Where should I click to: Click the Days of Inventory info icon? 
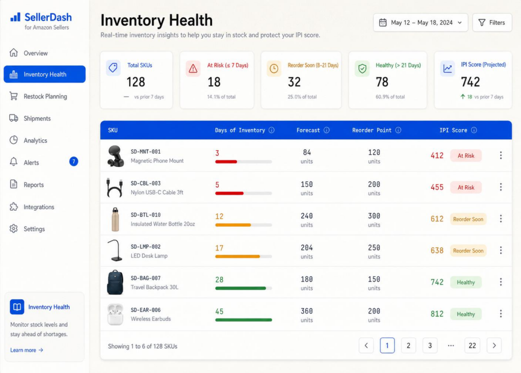click(272, 130)
